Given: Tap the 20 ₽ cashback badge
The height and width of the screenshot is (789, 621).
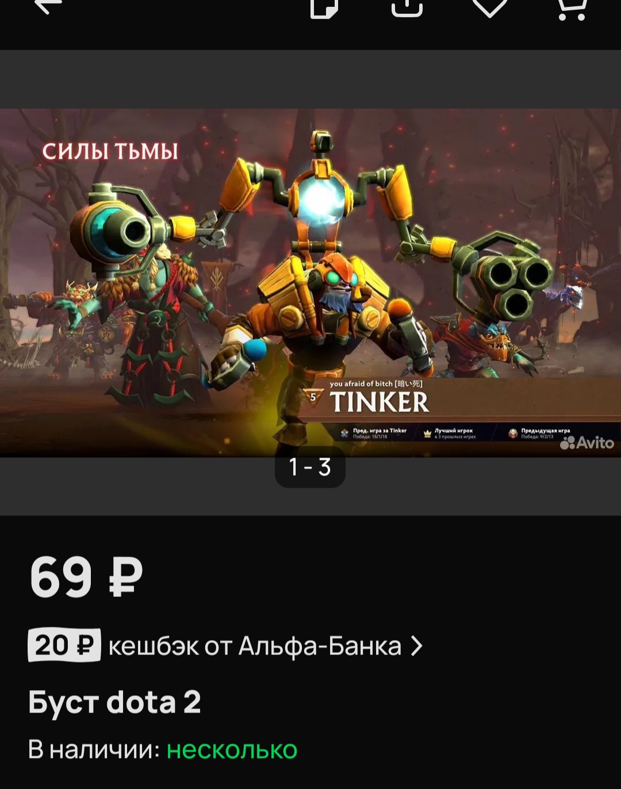Looking at the screenshot, I should tap(64, 645).
